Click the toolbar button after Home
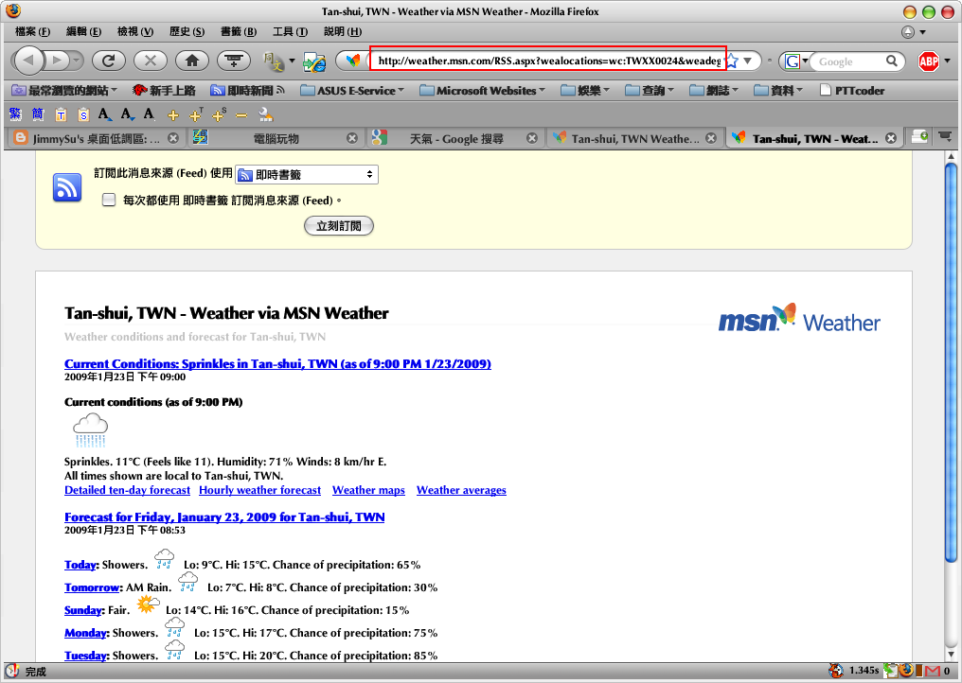Screen dimensions: 962x683 (x=234, y=61)
